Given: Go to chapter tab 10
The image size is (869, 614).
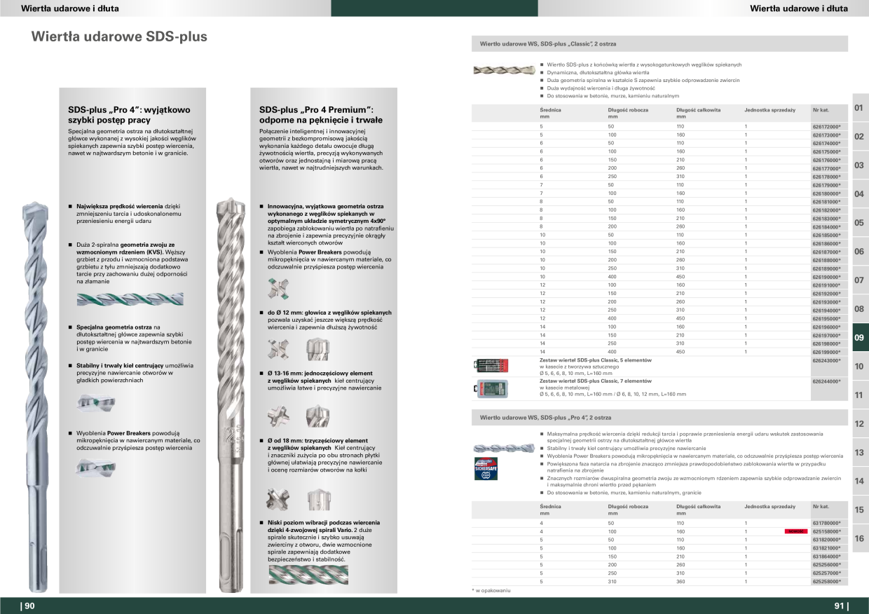Looking at the screenshot, I should point(860,367).
